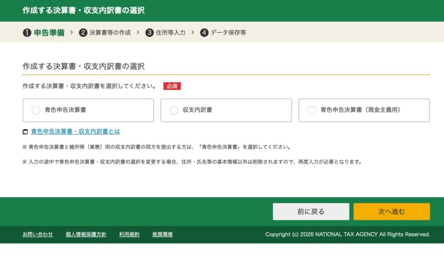444x257 pixels.
Task: Click the step 4 number circle icon
Action: coord(204,33)
